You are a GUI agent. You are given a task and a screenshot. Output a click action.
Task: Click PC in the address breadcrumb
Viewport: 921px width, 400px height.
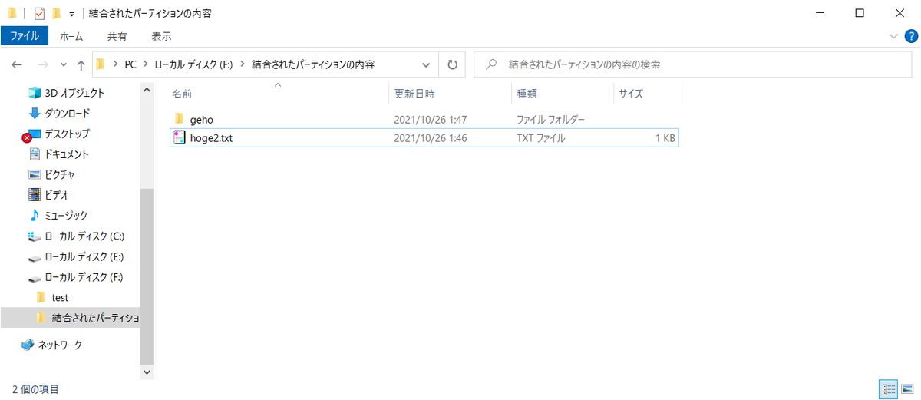click(x=130, y=65)
